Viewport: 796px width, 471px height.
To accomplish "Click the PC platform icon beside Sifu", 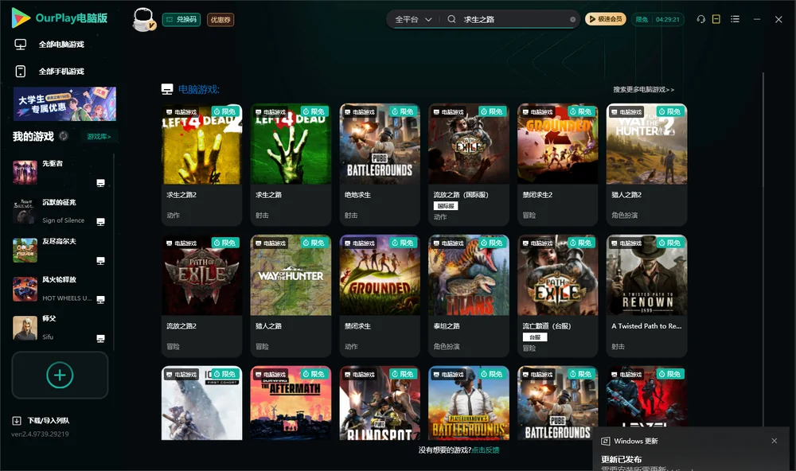I will pyautogui.click(x=100, y=338).
